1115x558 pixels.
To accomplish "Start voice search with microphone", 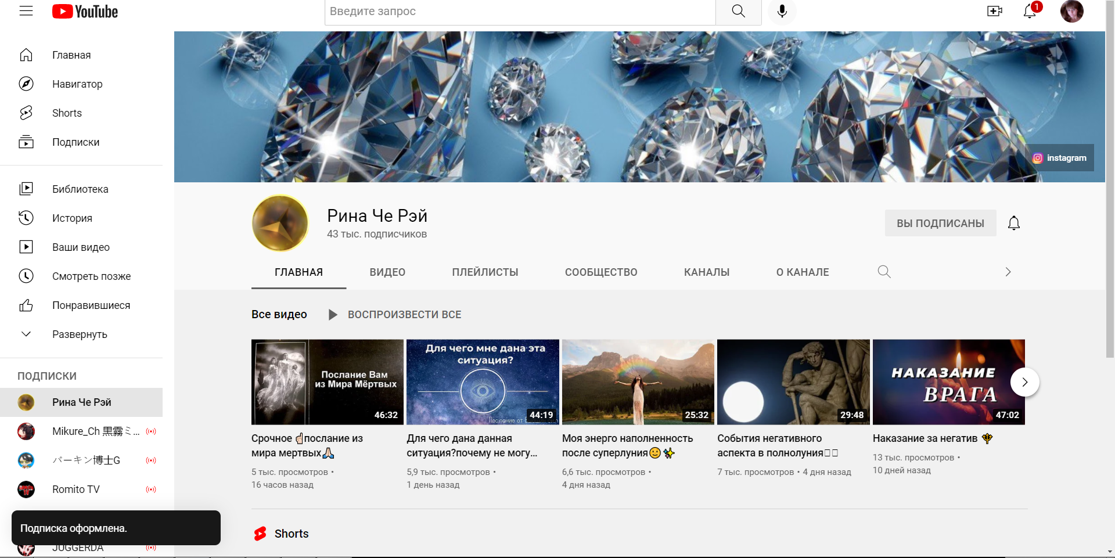I will coord(782,11).
